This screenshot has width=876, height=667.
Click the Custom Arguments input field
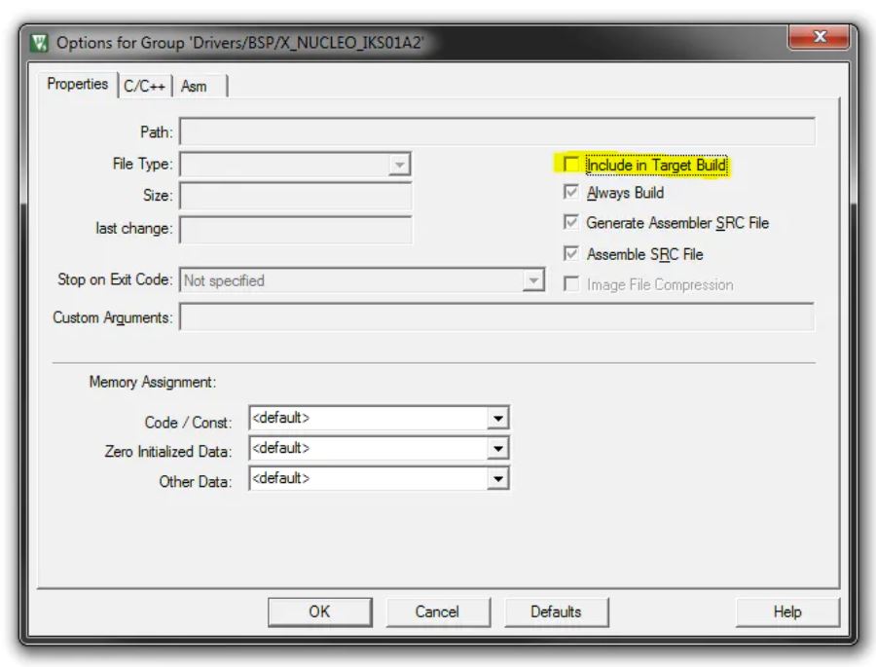coord(496,317)
